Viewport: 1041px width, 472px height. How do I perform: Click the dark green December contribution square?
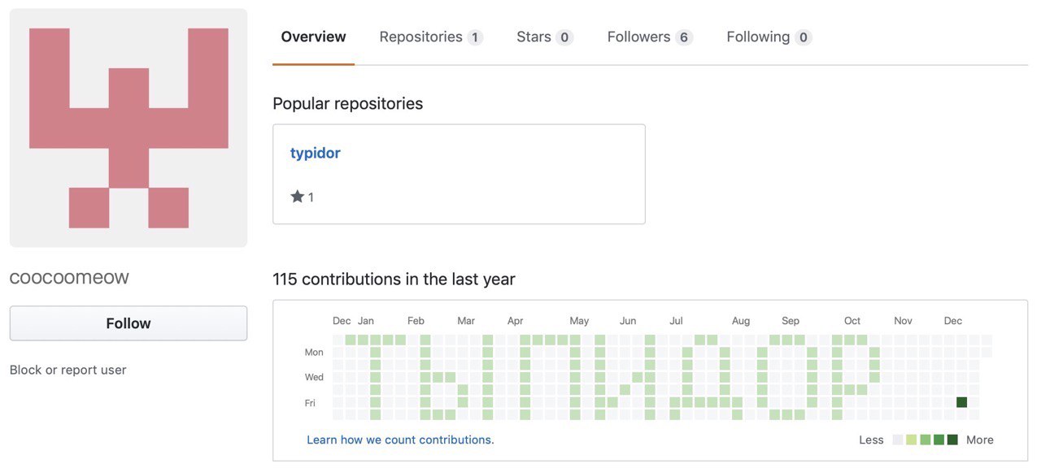point(962,402)
